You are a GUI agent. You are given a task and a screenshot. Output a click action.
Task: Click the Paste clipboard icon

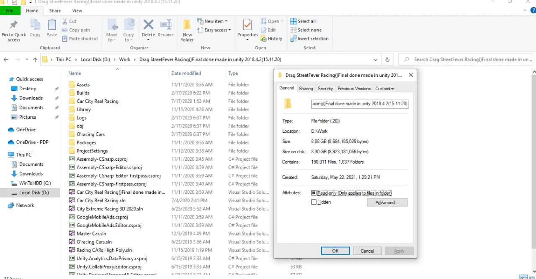tap(52, 25)
